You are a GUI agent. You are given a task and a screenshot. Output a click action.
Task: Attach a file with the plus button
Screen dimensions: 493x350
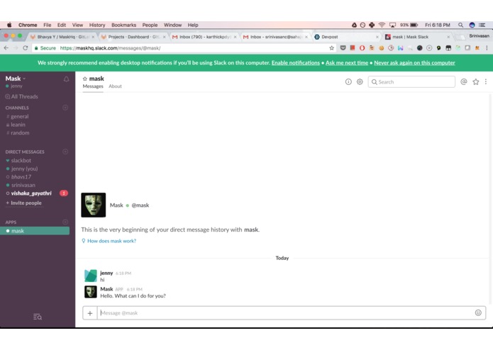point(90,313)
